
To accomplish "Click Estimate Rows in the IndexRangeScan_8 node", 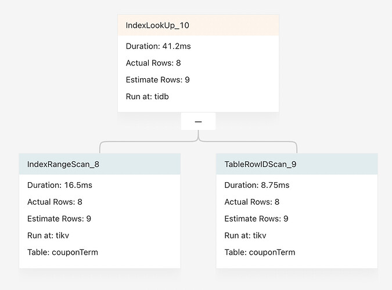I will coord(59,219).
